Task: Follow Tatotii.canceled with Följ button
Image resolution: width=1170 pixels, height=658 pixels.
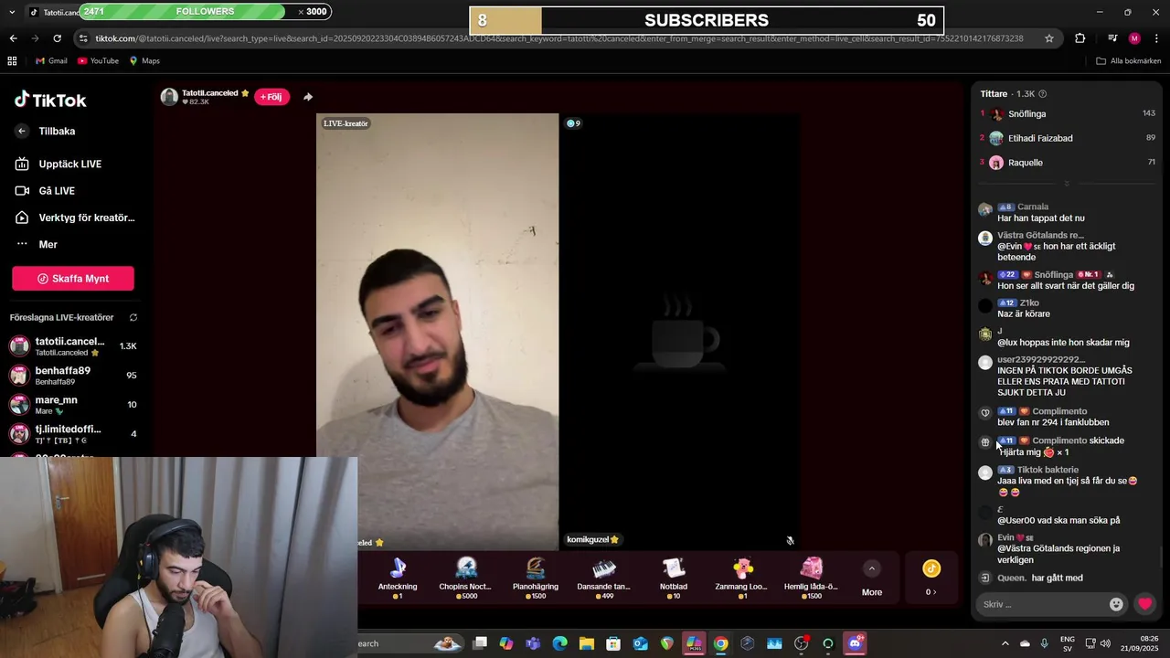Action: click(271, 97)
